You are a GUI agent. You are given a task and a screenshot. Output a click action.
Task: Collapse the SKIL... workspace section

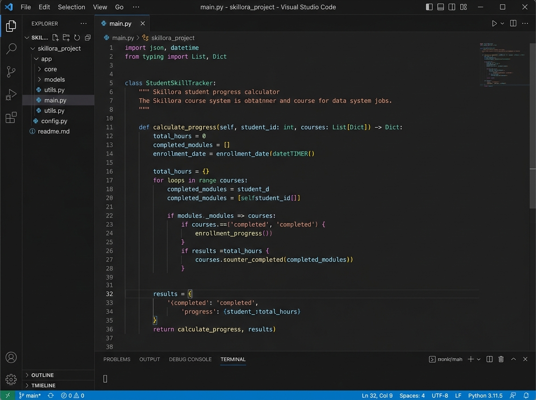click(27, 37)
